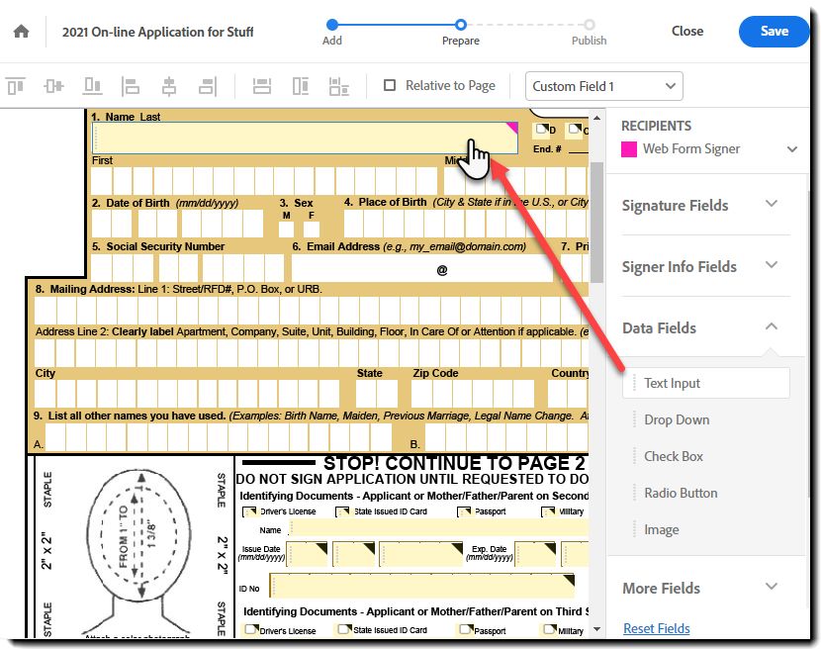This screenshot has width=821, height=649.
Task: Click the drag handle beside Check Box
Action: [x=634, y=456]
